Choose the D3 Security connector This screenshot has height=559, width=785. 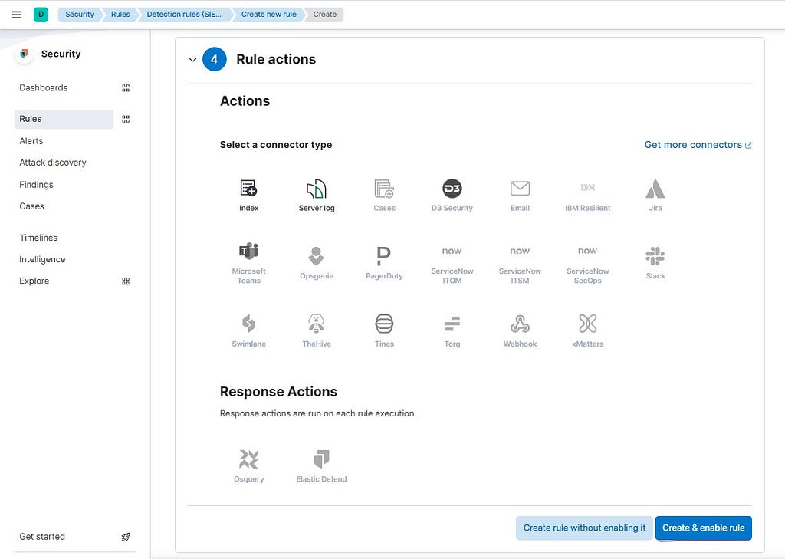click(x=452, y=196)
